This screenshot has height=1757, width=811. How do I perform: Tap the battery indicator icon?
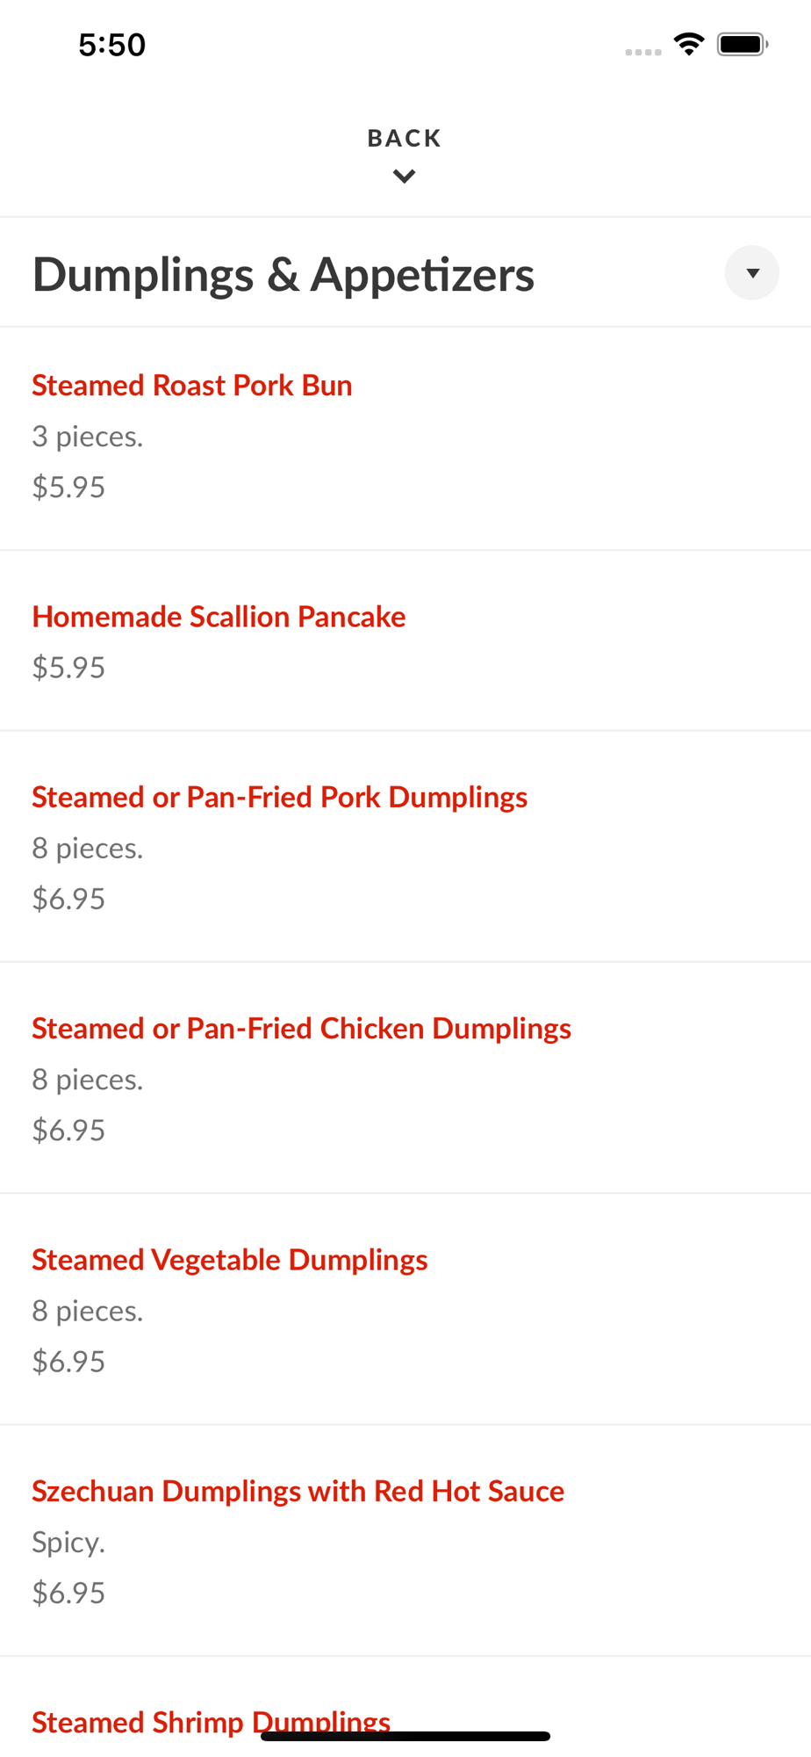(x=743, y=44)
